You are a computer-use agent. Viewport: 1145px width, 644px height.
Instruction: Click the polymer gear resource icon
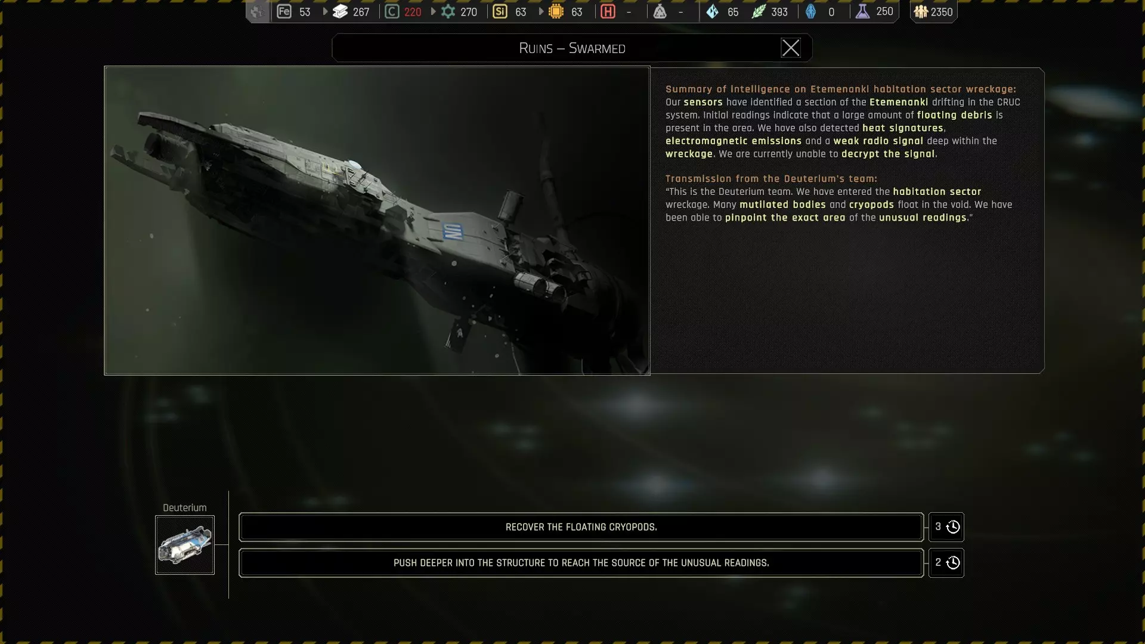pos(448,11)
